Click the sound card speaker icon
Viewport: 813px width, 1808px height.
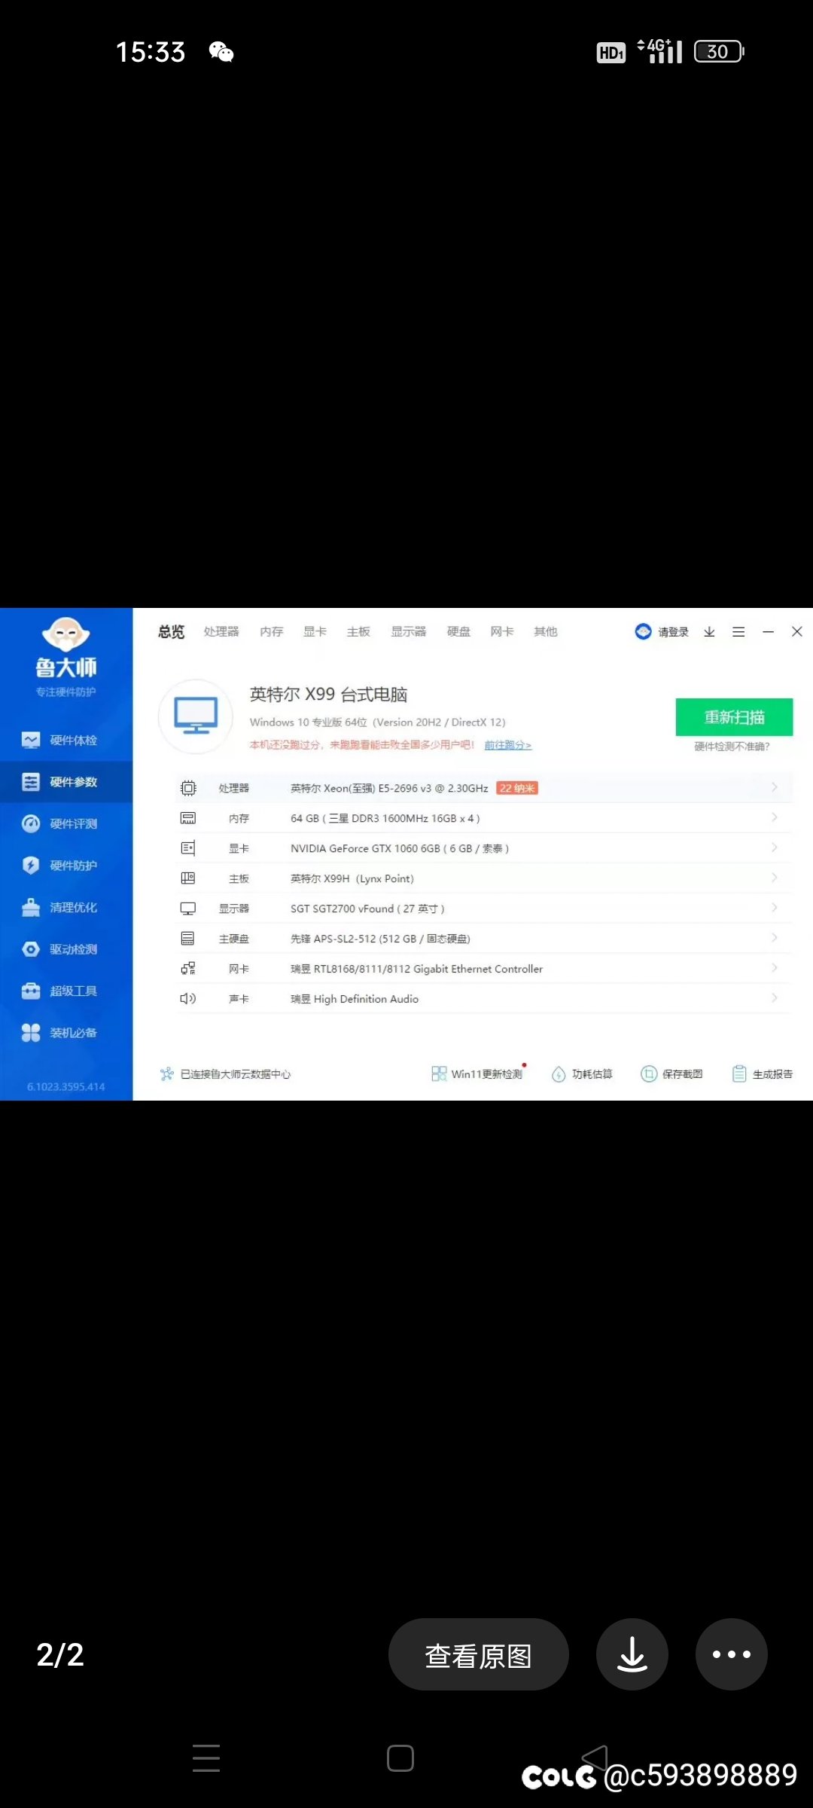[188, 999]
